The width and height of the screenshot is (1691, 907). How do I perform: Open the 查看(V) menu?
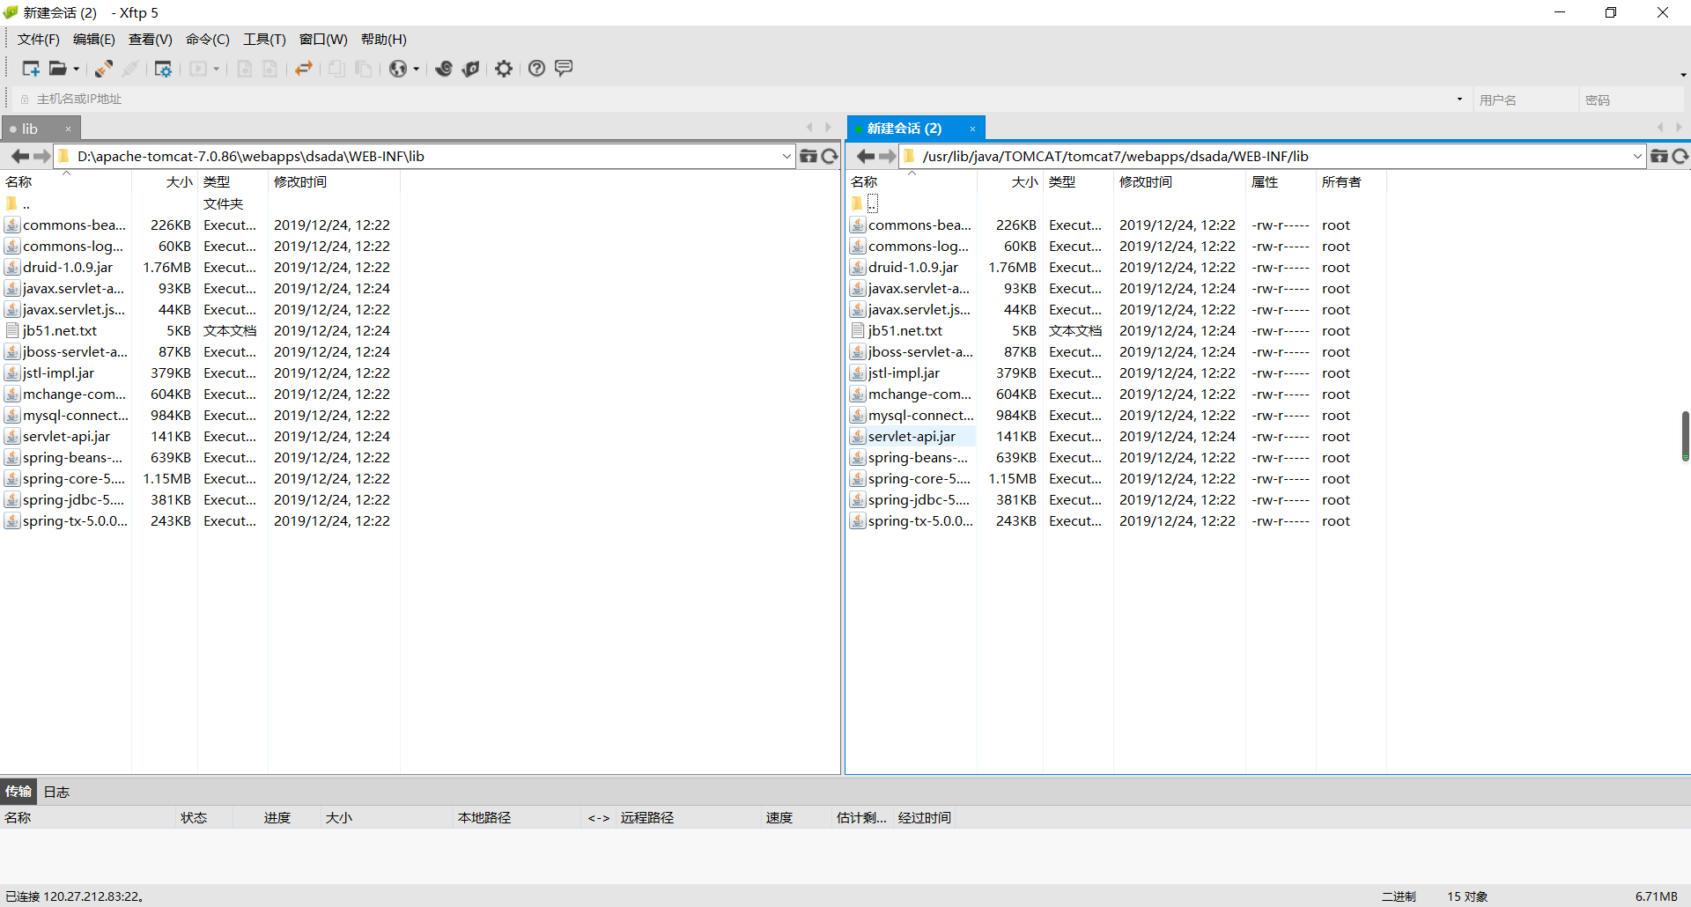click(151, 39)
